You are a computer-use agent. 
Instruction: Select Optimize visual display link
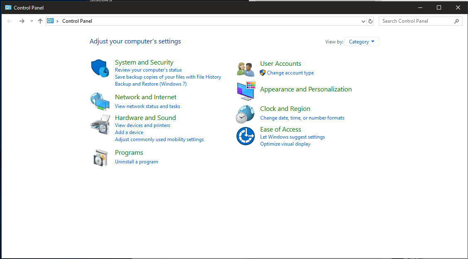(285, 144)
